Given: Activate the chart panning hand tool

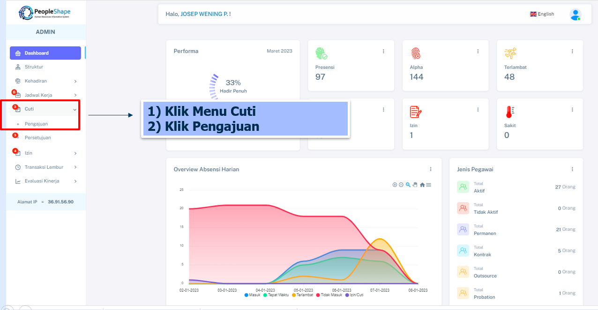Looking at the screenshot, I should pyautogui.click(x=415, y=185).
